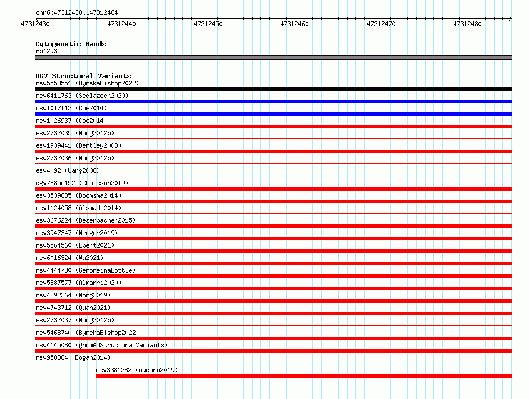The width and height of the screenshot is (529, 399).
Task: Select the red esv3539685 variant bar
Action: coord(273,201)
